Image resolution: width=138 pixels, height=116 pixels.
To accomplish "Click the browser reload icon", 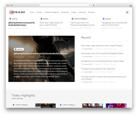I will [x=90, y=5].
